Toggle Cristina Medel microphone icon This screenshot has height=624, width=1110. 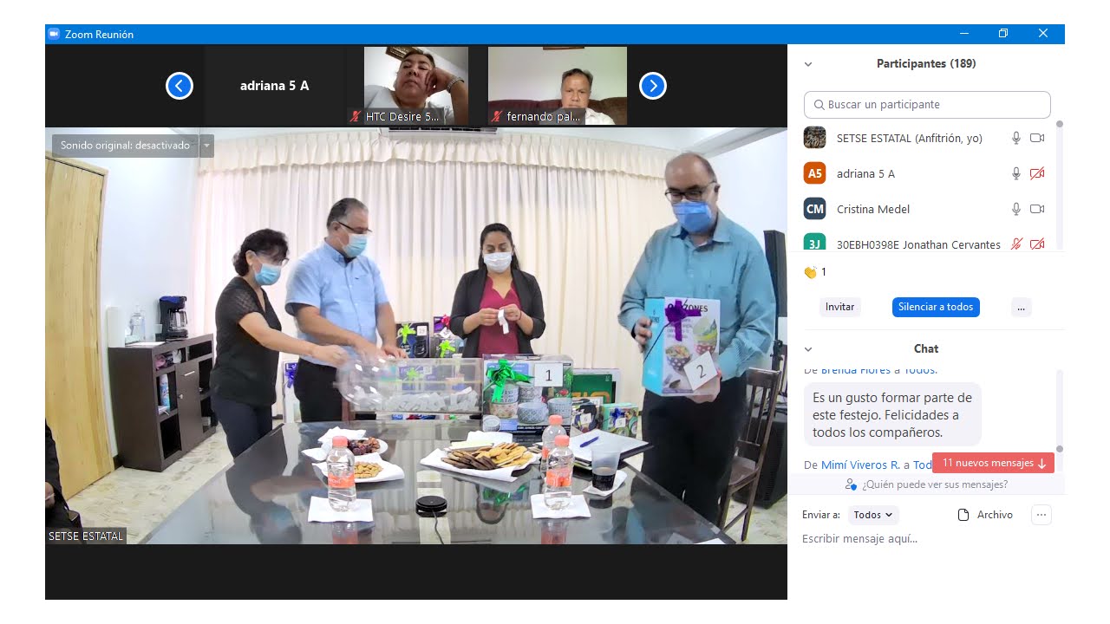pos(1016,209)
